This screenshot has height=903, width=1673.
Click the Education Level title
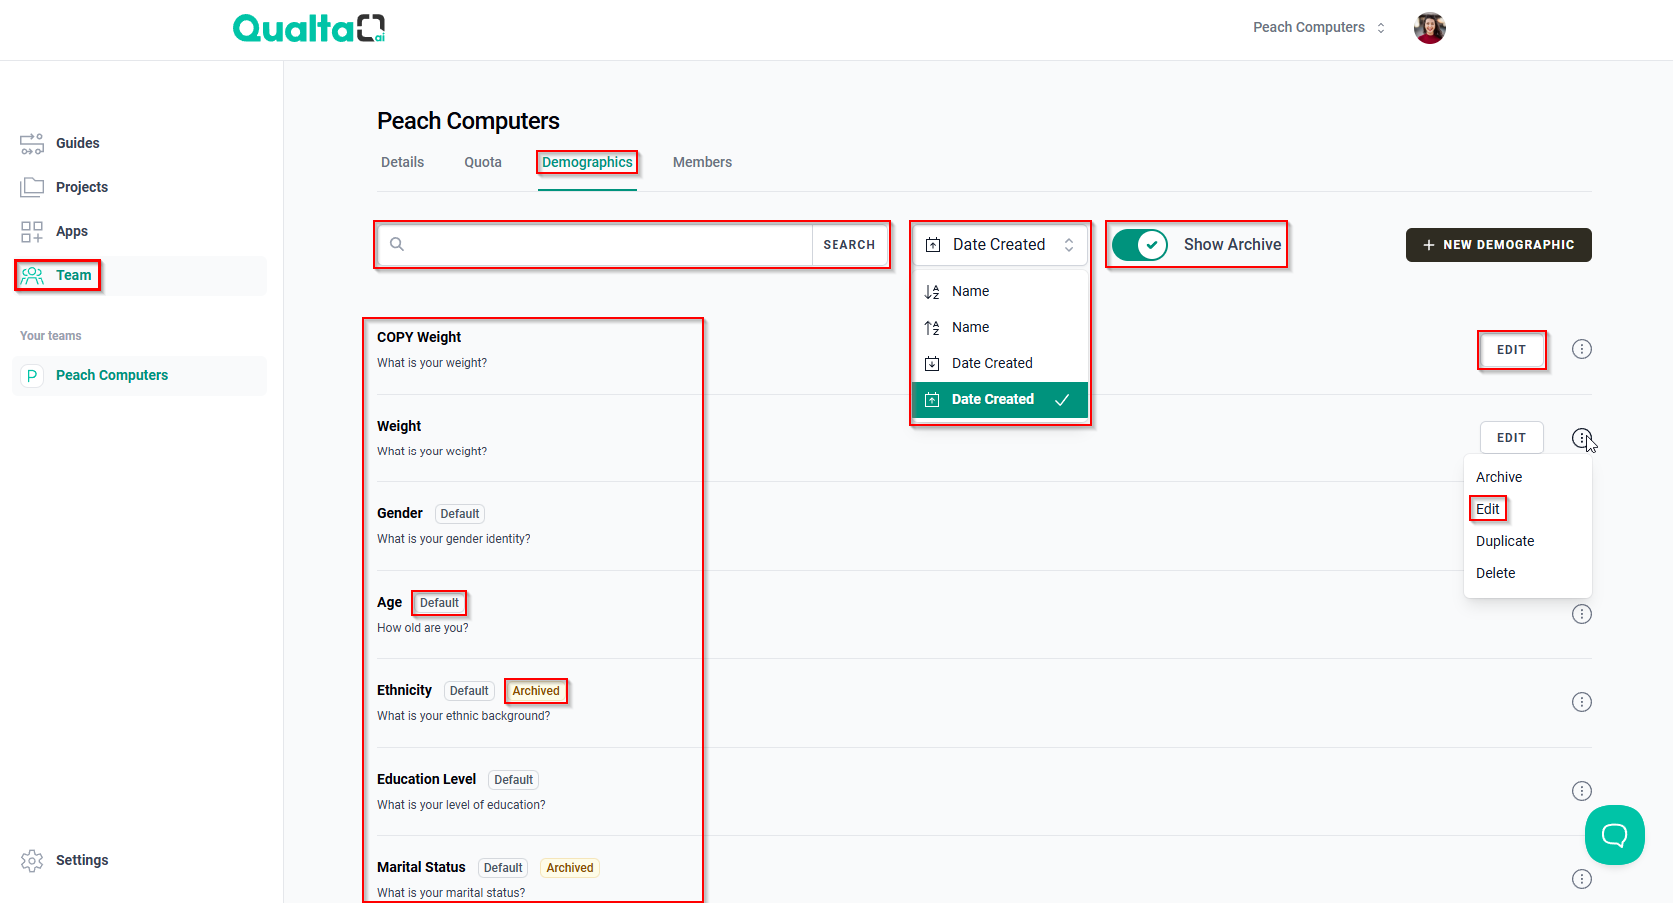[x=427, y=779]
